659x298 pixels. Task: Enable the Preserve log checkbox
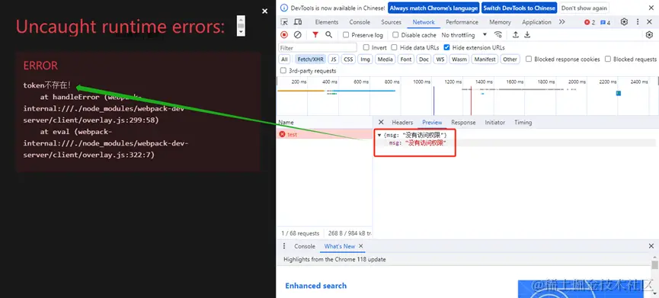point(346,35)
